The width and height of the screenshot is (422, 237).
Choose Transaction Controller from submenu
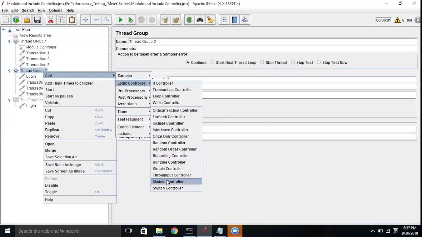point(176,90)
